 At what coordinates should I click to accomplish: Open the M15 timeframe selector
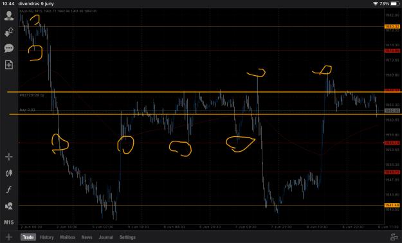[9, 222]
